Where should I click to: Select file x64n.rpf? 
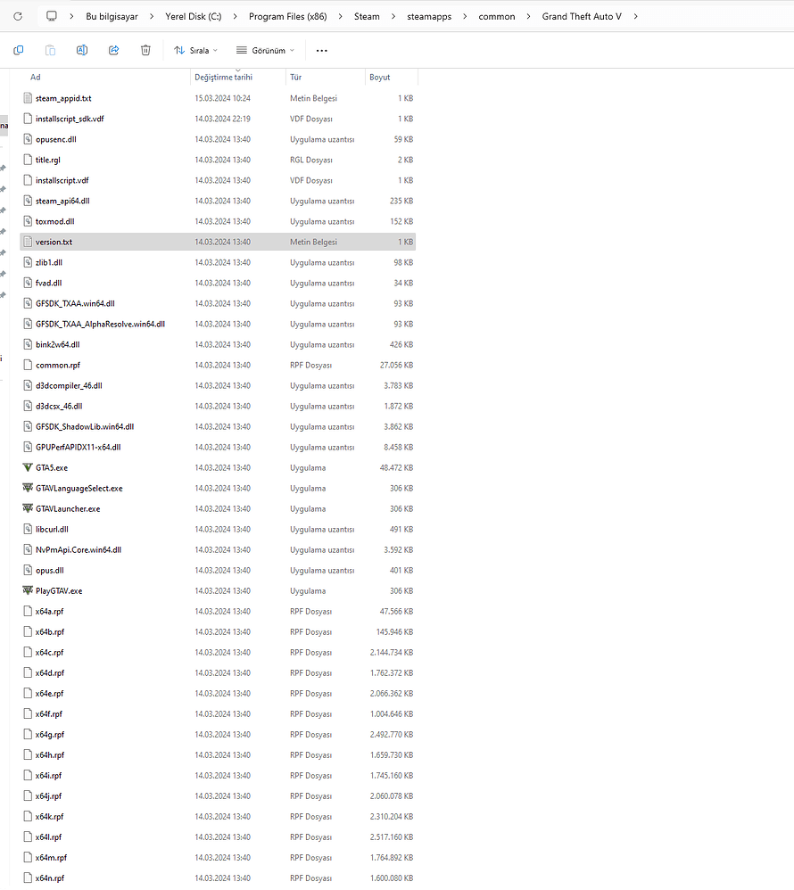coord(218,878)
